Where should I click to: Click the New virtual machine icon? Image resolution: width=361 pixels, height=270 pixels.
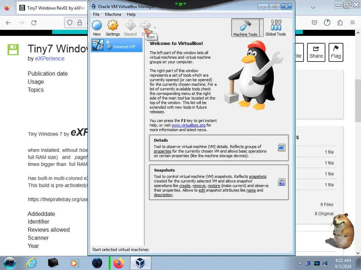click(97, 28)
